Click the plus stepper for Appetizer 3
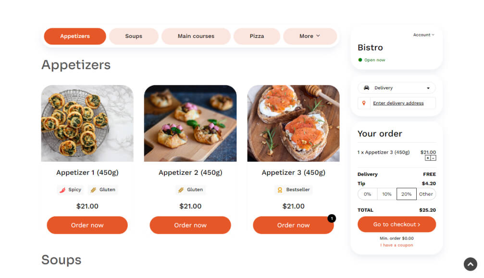484x278 pixels. 428,158
